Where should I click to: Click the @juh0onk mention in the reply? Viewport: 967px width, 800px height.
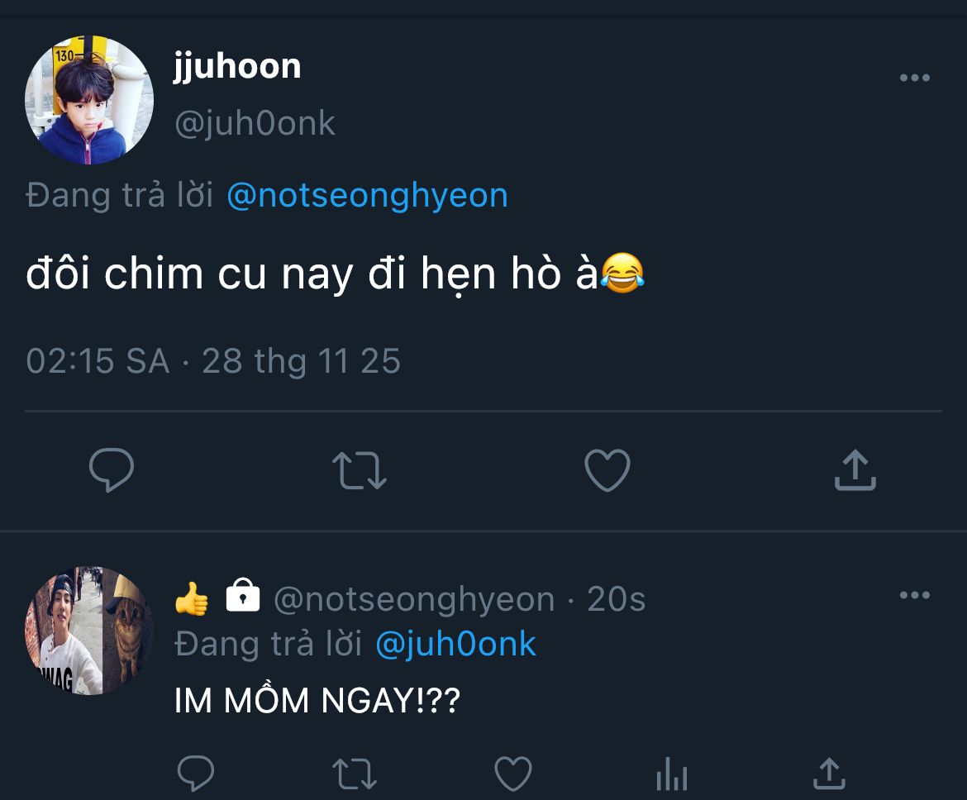click(455, 645)
